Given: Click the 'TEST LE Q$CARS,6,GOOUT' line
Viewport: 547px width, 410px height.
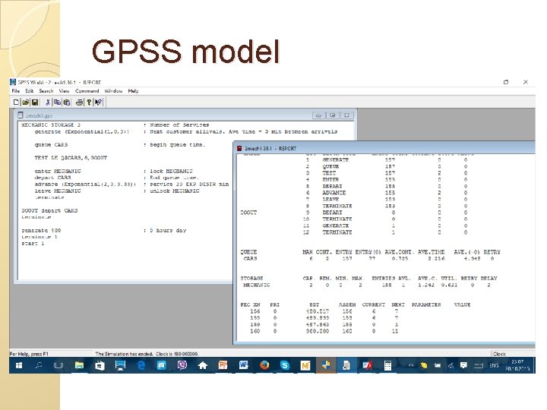Looking at the screenshot, I should point(71,158).
